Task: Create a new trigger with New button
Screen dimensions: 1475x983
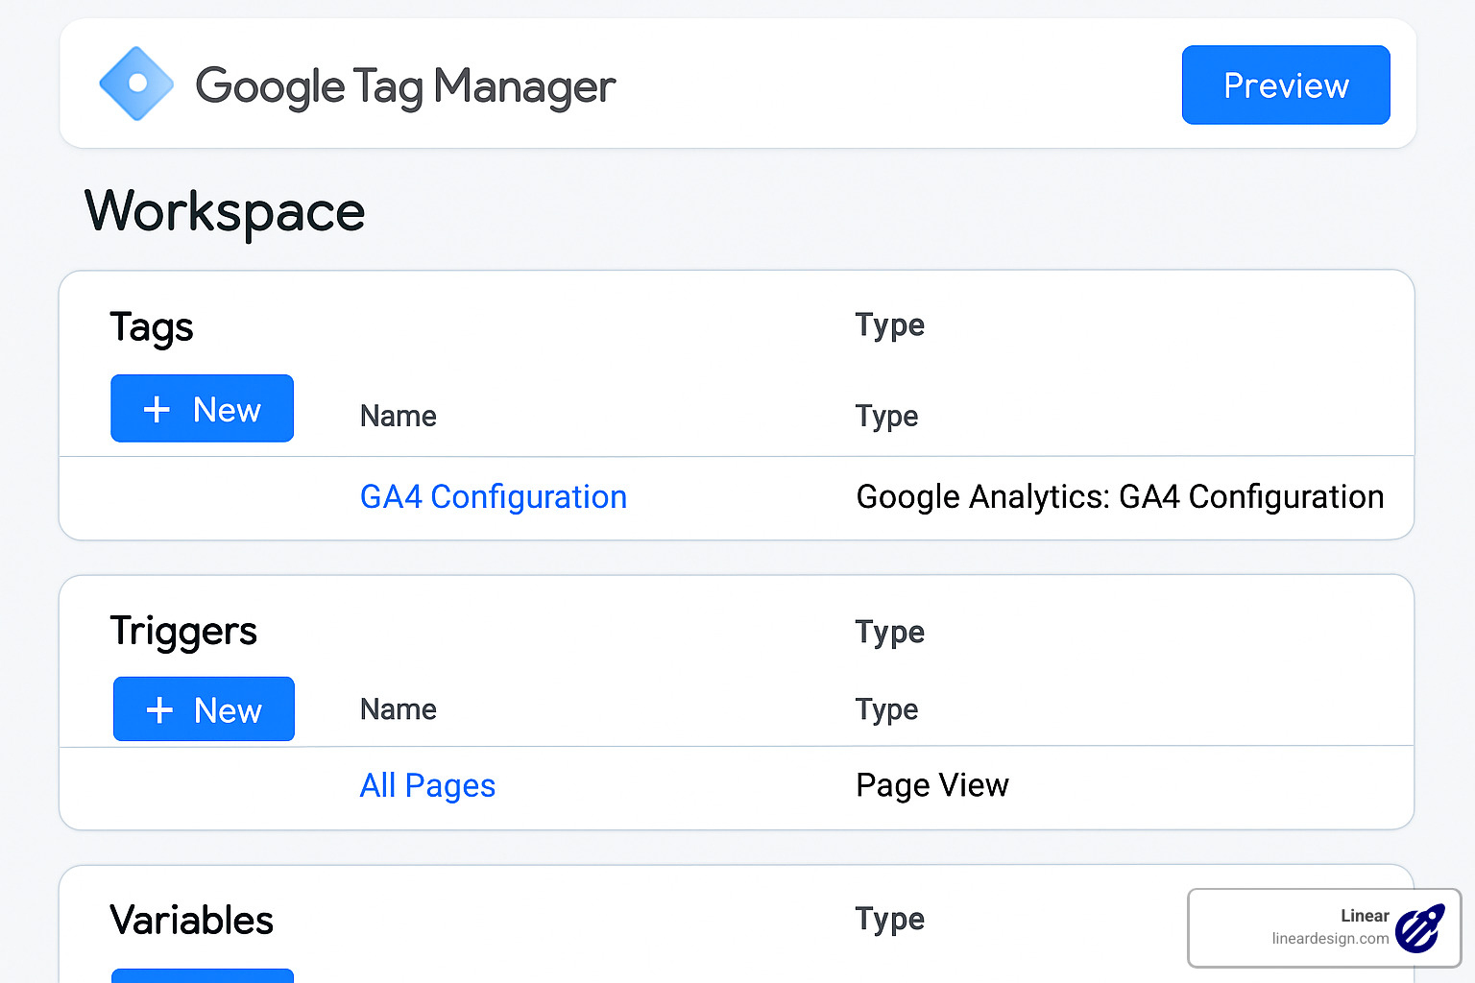Action: (204, 709)
